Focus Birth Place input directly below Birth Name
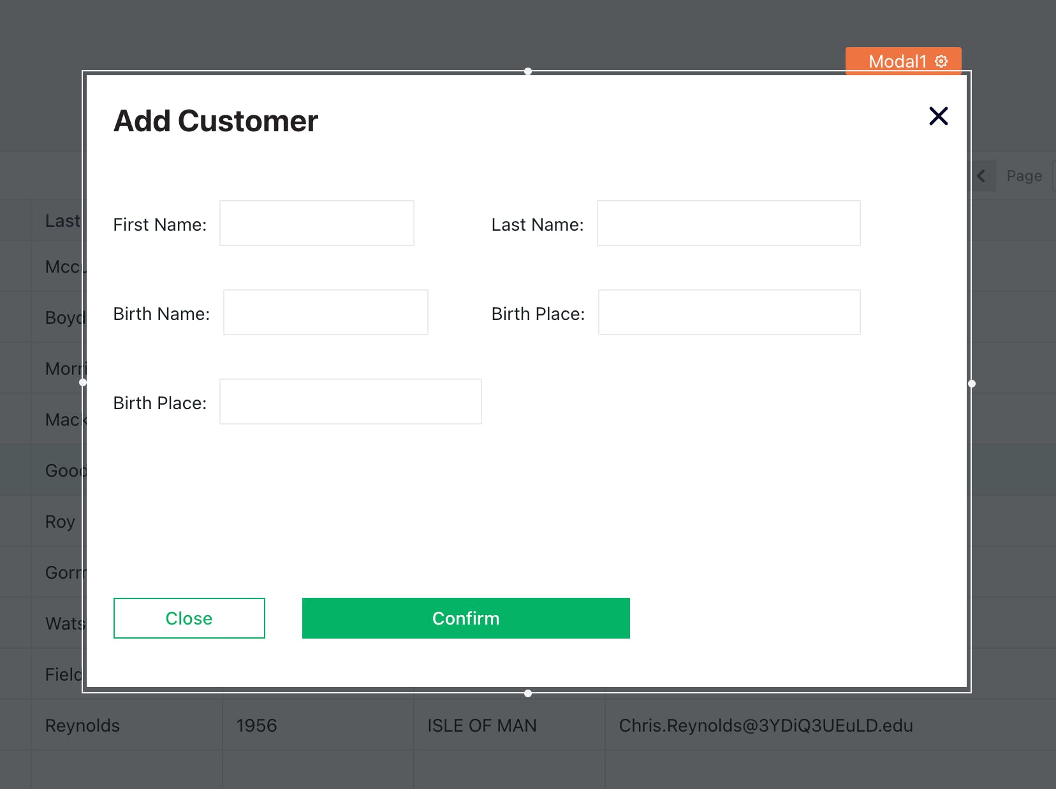The image size is (1056, 789). 350,402
